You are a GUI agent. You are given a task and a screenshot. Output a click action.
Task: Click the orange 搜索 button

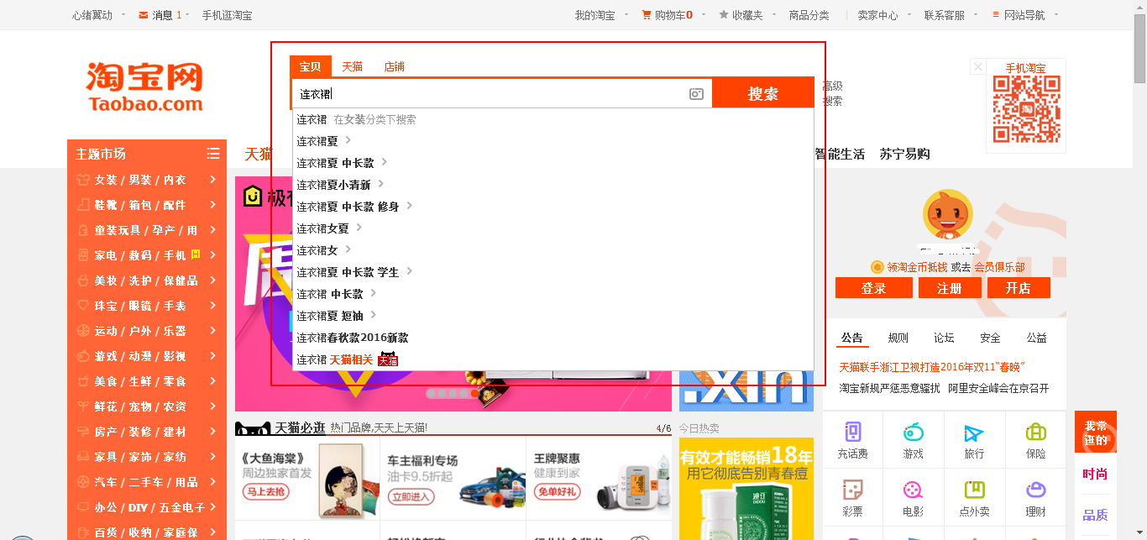tap(763, 94)
